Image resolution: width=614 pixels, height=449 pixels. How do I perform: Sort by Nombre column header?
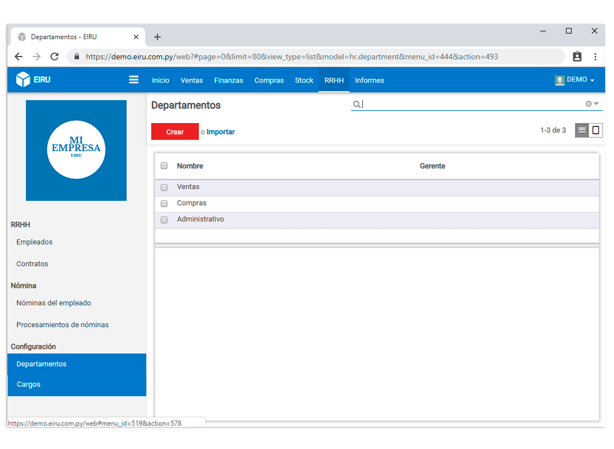click(x=190, y=166)
